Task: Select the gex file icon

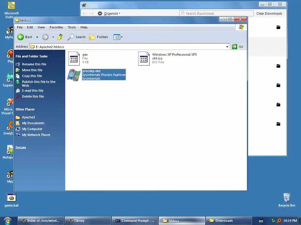Action: click(74, 59)
